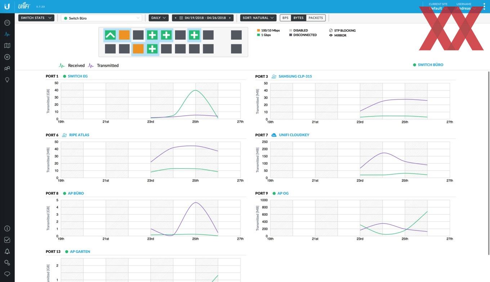The width and height of the screenshot is (490, 282).
Task: Open the AP Büro device link
Action: (76, 193)
